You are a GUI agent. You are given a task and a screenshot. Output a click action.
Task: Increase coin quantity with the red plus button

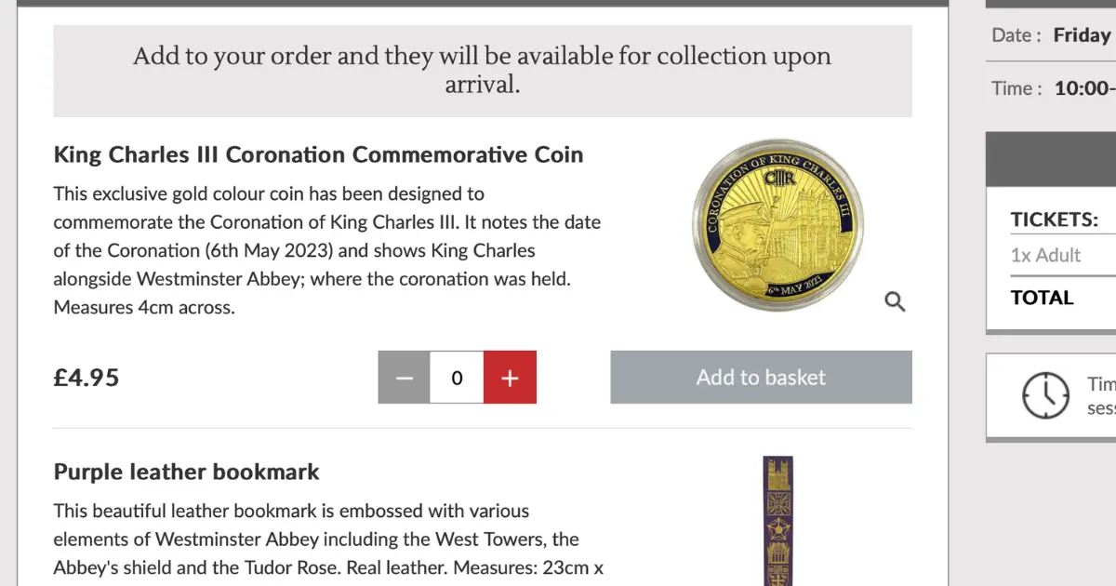(510, 377)
